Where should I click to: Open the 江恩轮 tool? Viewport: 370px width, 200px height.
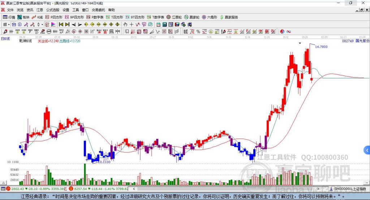click(x=174, y=17)
